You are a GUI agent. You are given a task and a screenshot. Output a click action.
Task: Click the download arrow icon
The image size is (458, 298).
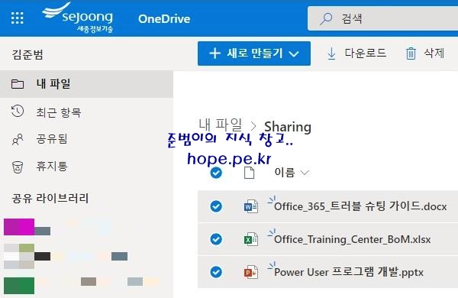click(x=331, y=53)
